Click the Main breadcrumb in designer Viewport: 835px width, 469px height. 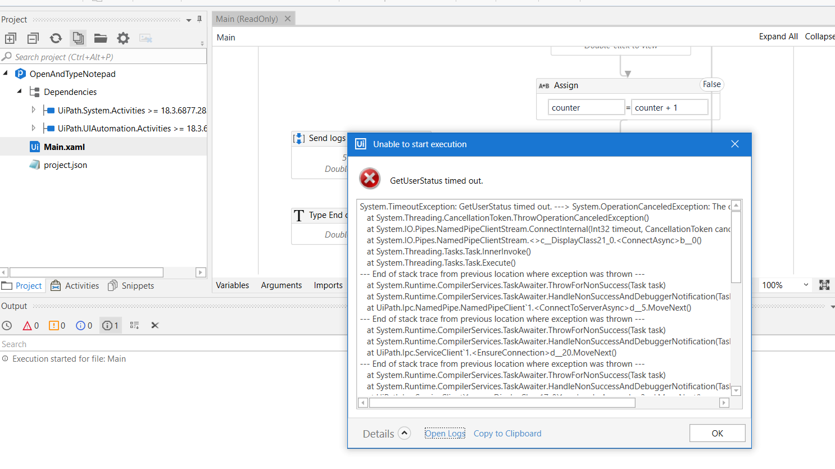[226, 38]
